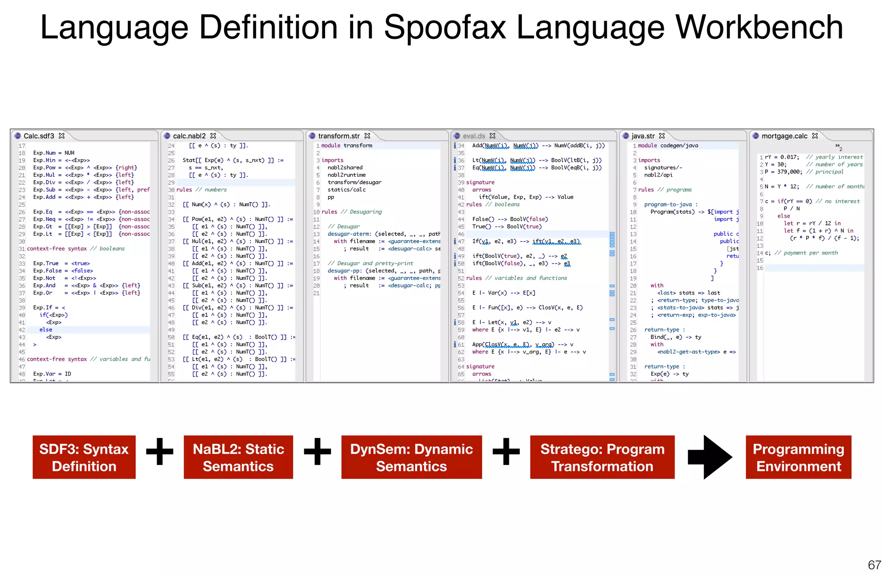Screen dimensions: 884x574
Task: Click the Stratego: Program Transformation box
Action: pos(602,457)
